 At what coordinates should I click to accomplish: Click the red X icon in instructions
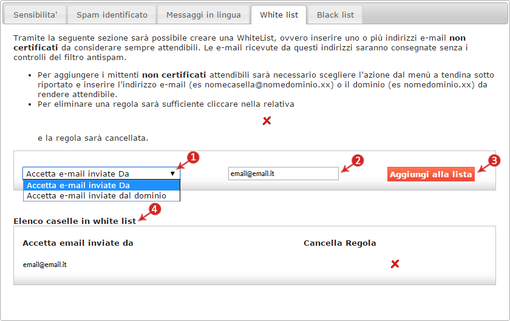pyautogui.click(x=267, y=121)
